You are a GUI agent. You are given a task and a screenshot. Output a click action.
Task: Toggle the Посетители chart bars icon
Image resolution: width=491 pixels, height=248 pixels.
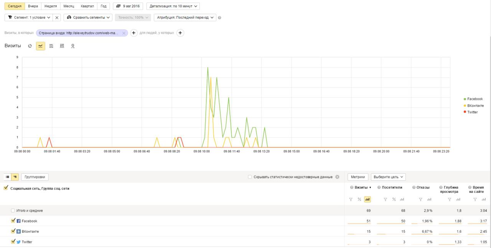click(x=402, y=199)
